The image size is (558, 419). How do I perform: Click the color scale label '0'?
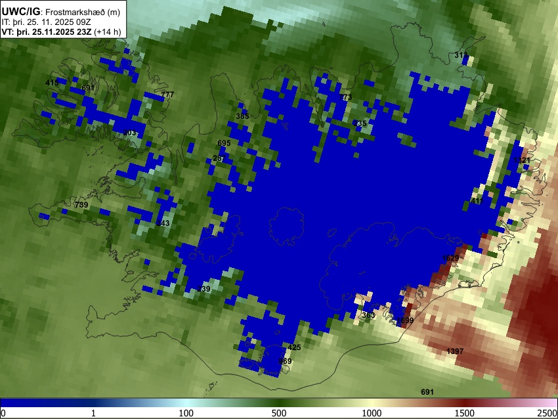(3, 413)
